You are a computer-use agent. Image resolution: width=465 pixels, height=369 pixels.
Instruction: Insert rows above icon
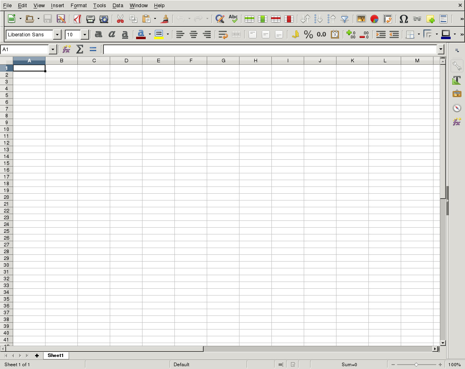[249, 19]
